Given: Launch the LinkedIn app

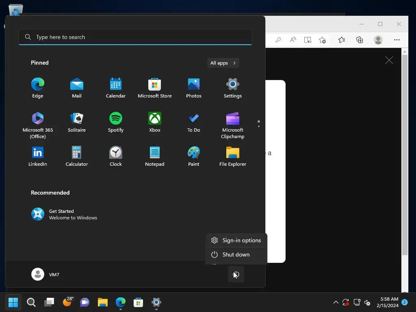Looking at the screenshot, I should [38, 156].
